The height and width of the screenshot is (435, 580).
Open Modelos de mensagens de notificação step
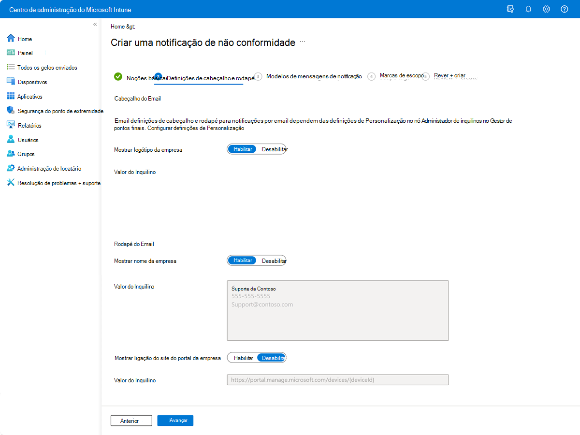click(x=314, y=76)
